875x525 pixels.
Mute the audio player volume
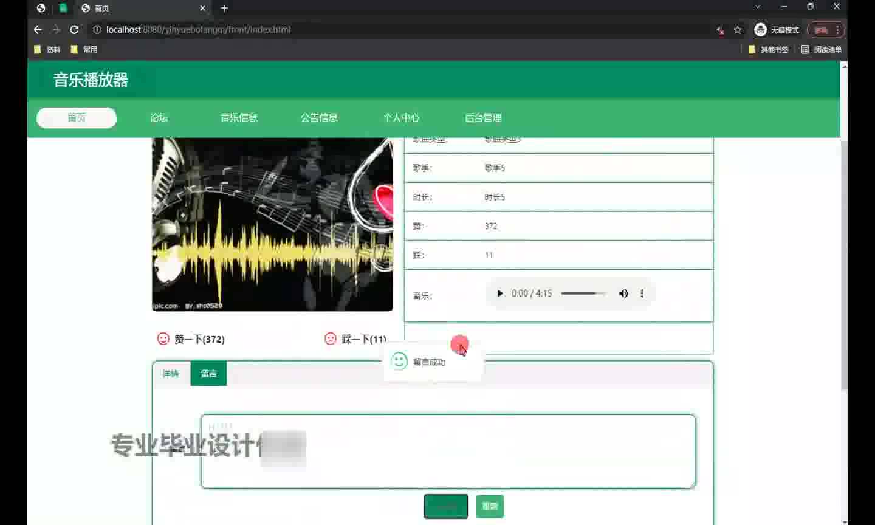(623, 293)
